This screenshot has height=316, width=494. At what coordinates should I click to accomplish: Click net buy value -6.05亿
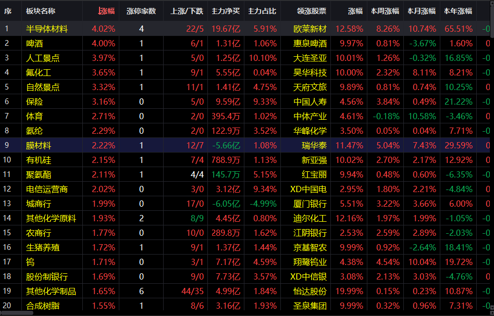point(226,204)
